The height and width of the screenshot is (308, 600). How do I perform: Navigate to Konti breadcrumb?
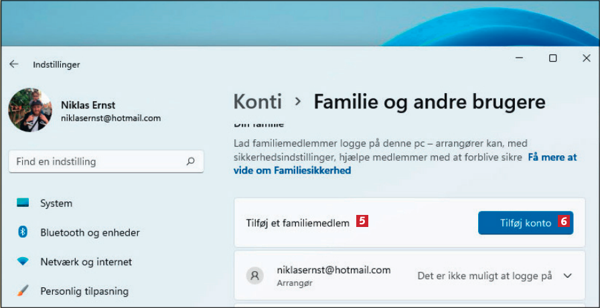(258, 102)
